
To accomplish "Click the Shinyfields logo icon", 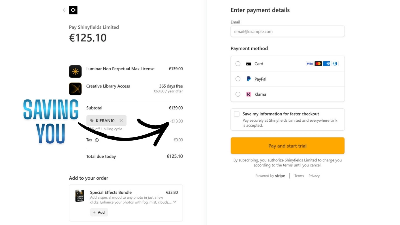I will [73, 10].
